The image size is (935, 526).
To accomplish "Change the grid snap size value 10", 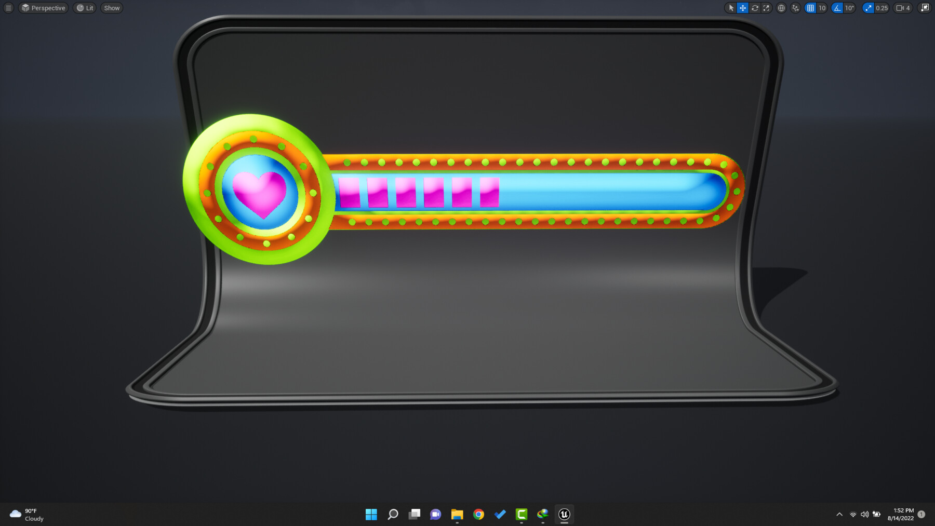I will tap(821, 8).
